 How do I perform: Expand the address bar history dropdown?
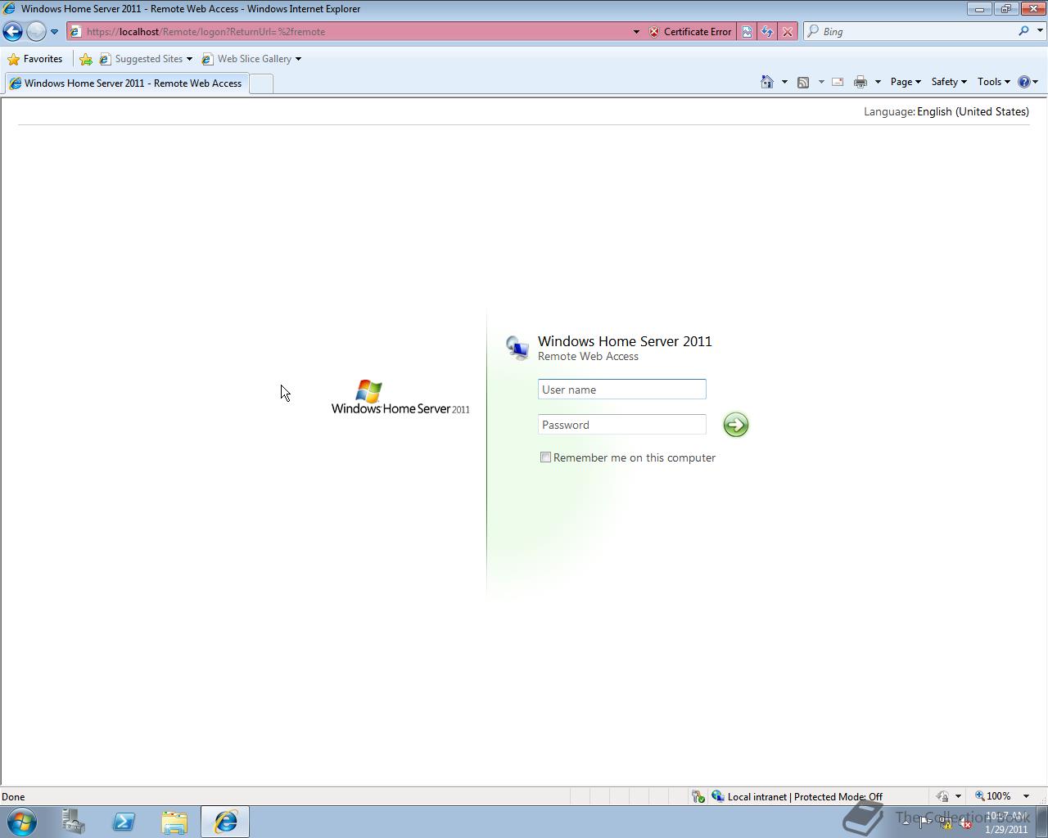[x=636, y=31]
